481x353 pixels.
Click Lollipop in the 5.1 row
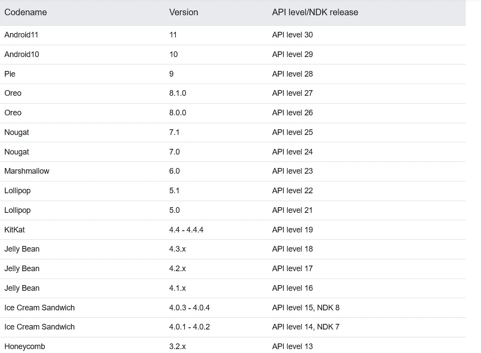coord(17,191)
